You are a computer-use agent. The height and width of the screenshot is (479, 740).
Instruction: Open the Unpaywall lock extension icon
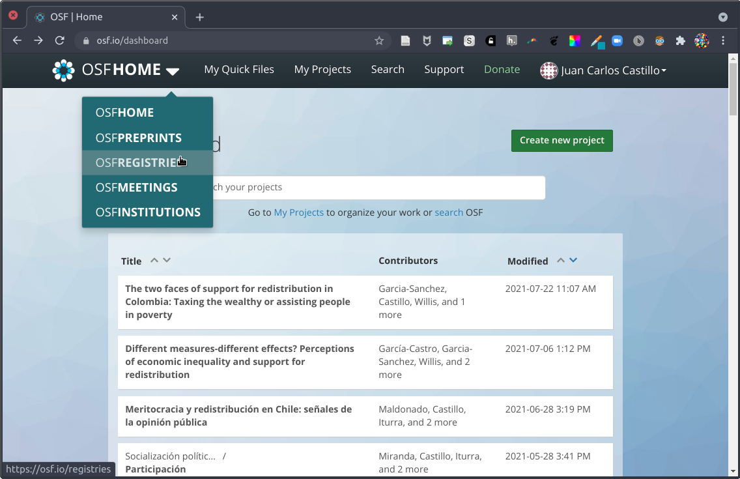491,40
